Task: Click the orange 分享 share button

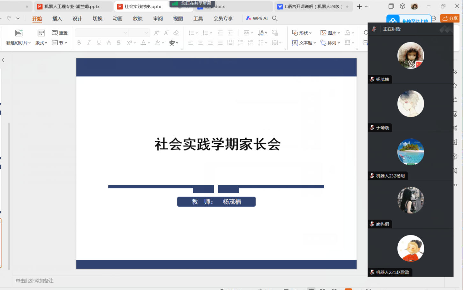Action: point(450,19)
